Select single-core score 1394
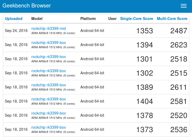 coord(145,45)
